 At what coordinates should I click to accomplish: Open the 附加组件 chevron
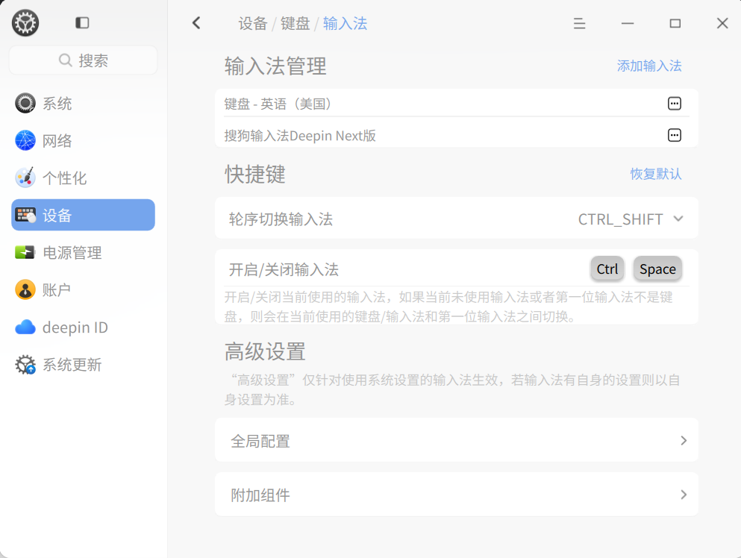(x=684, y=495)
